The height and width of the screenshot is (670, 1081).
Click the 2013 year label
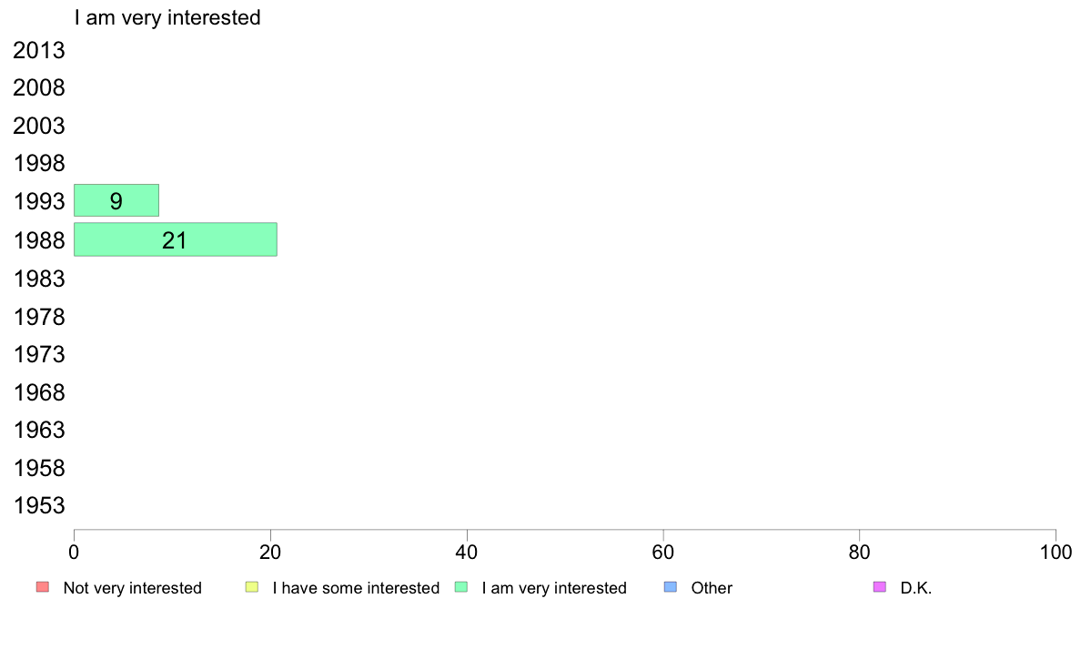pyautogui.click(x=38, y=50)
